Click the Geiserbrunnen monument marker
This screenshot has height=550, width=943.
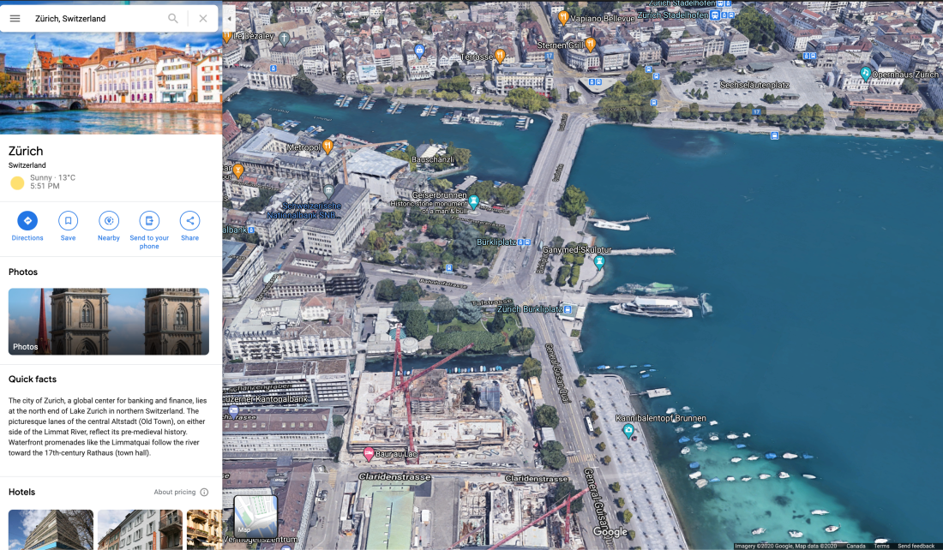point(474,201)
